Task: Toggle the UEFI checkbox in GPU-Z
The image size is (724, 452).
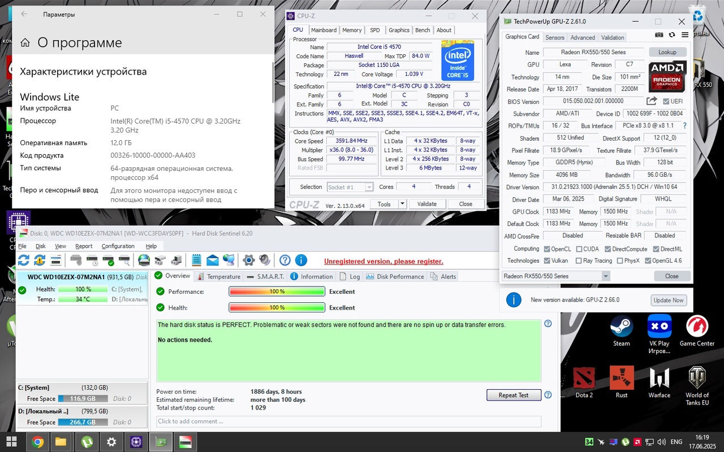Action: (x=666, y=101)
